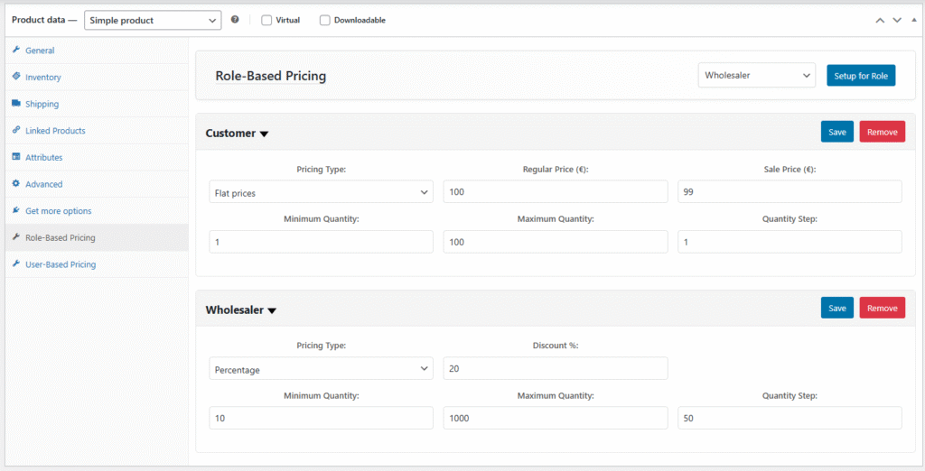The height and width of the screenshot is (471, 925).
Task: Click the Regular Price (€): label
Action: [556, 170]
